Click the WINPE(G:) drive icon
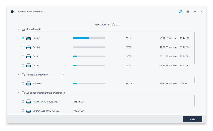The height and width of the screenshot is (131, 213). pos(28,83)
